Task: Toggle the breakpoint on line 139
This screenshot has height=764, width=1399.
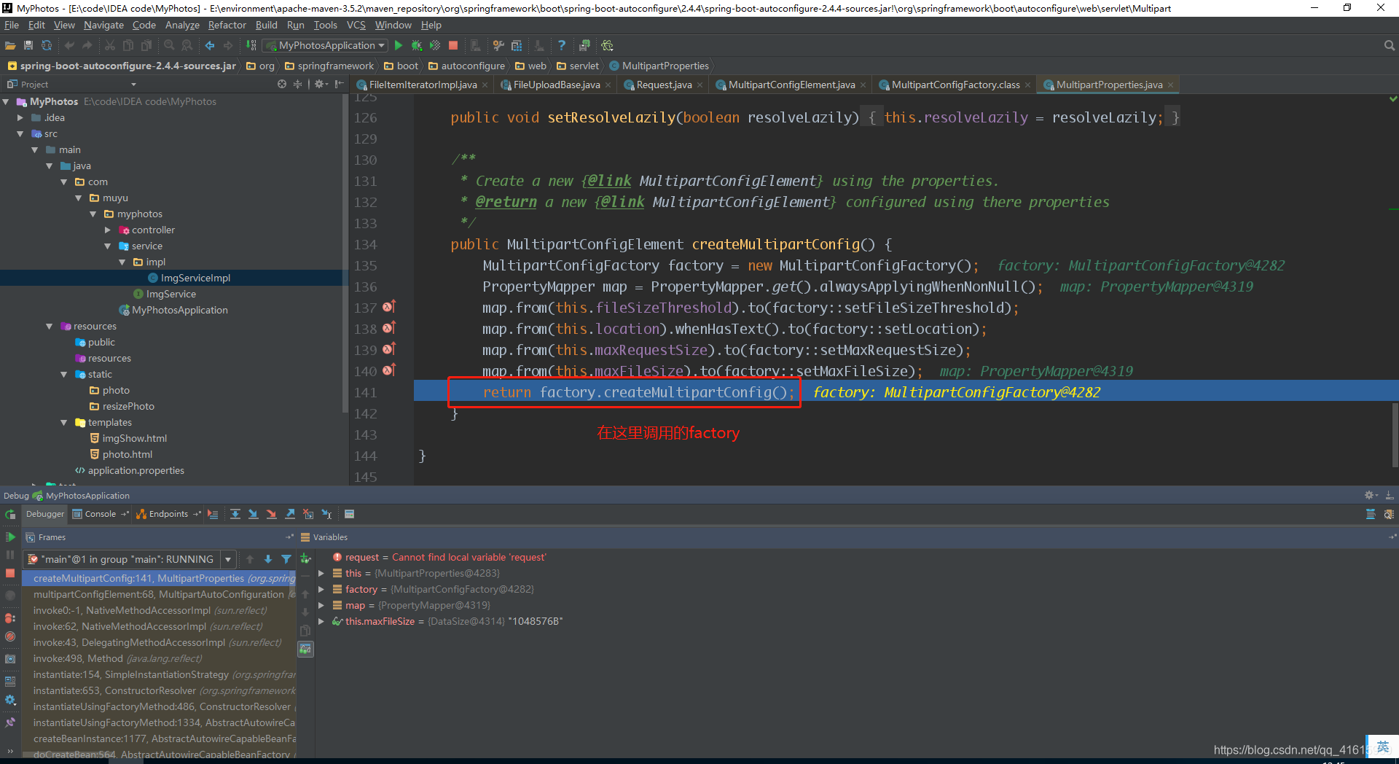Action: coord(389,349)
